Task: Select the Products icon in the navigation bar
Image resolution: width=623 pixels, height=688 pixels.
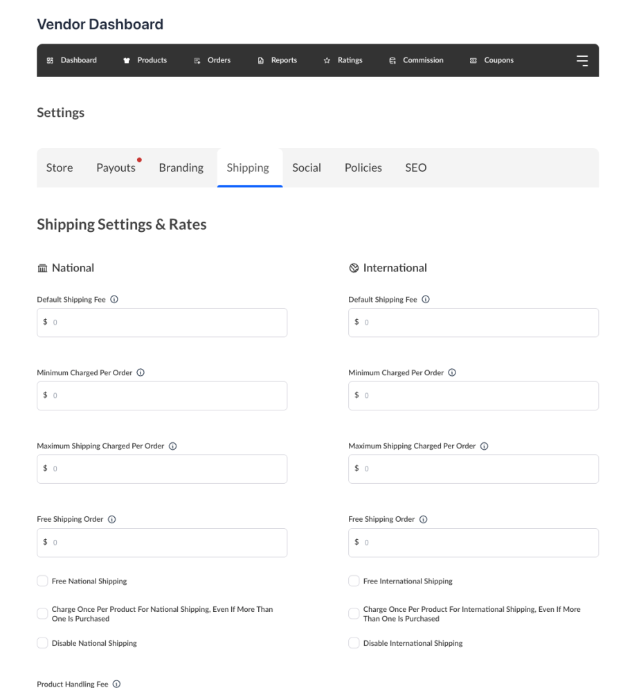Action: click(125, 60)
